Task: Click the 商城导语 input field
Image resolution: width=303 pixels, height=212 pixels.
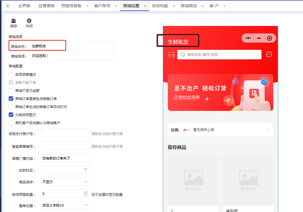Action: point(71,56)
